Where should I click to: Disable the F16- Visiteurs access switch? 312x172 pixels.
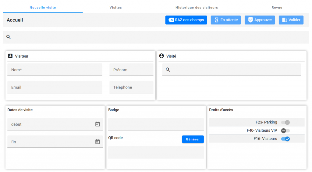click(285, 139)
